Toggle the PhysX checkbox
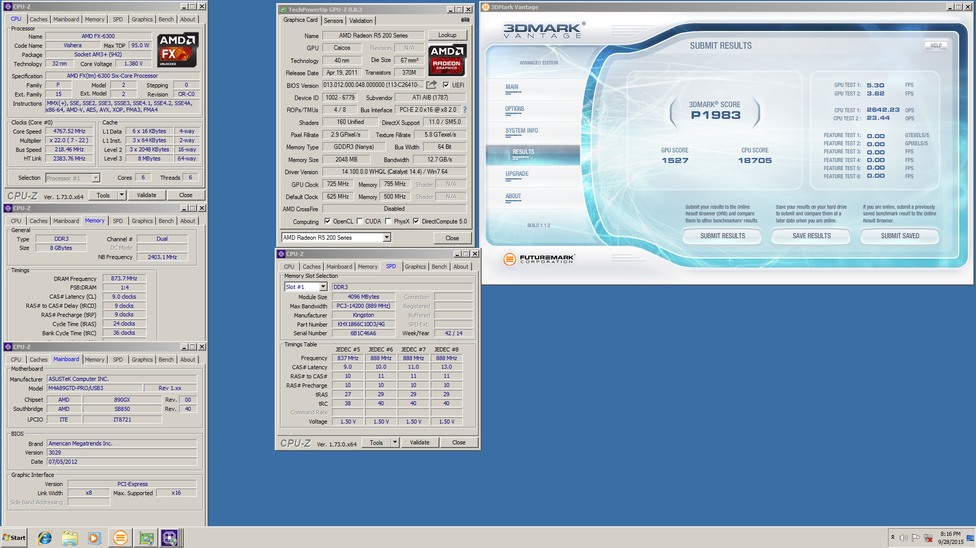This screenshot has height=548, width=976. [389, 221]
